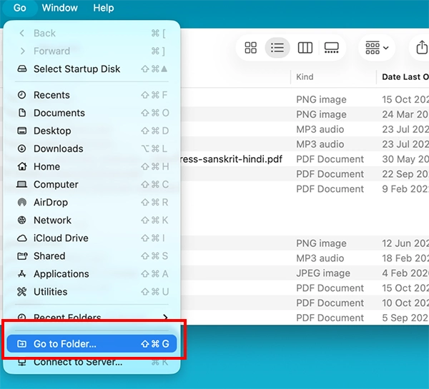429x389 pixels.
Task: Click the Forward chevron in Go menu
Action: (x=23, y=51)
